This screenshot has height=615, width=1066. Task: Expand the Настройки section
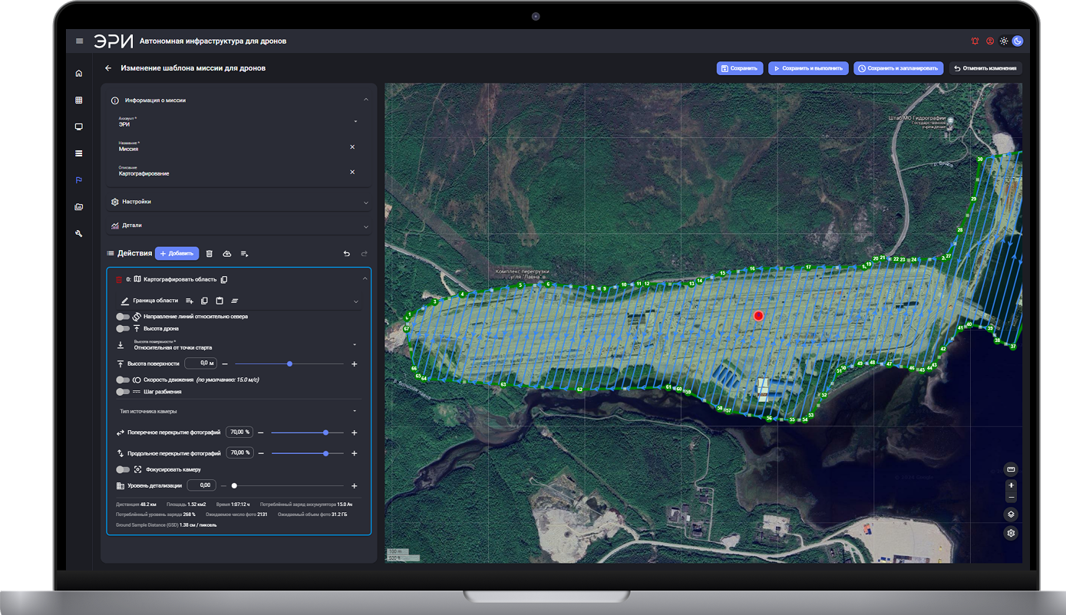239,202
